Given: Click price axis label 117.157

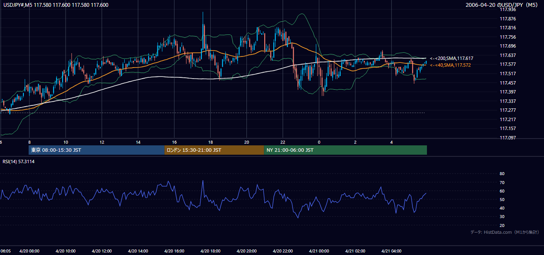Looking at the screenshot, I should (x=508, y=128).
